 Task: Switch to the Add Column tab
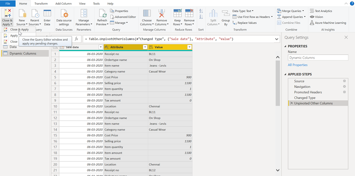64,4
